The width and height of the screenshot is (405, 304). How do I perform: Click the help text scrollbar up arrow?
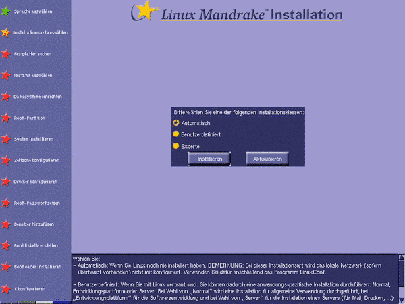(400, 258)
